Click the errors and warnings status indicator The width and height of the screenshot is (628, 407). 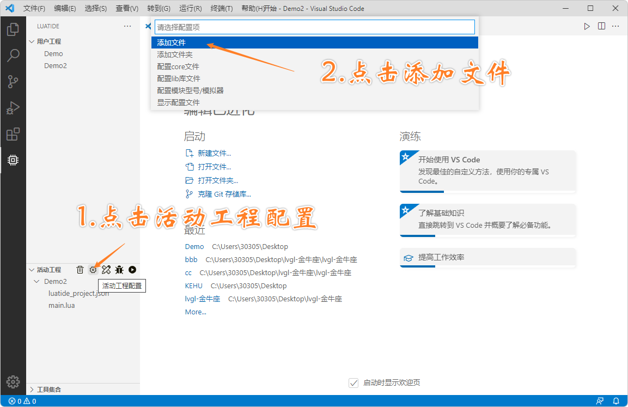[22, 401]
